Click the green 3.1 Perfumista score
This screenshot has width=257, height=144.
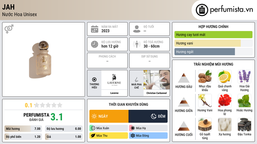57,117
